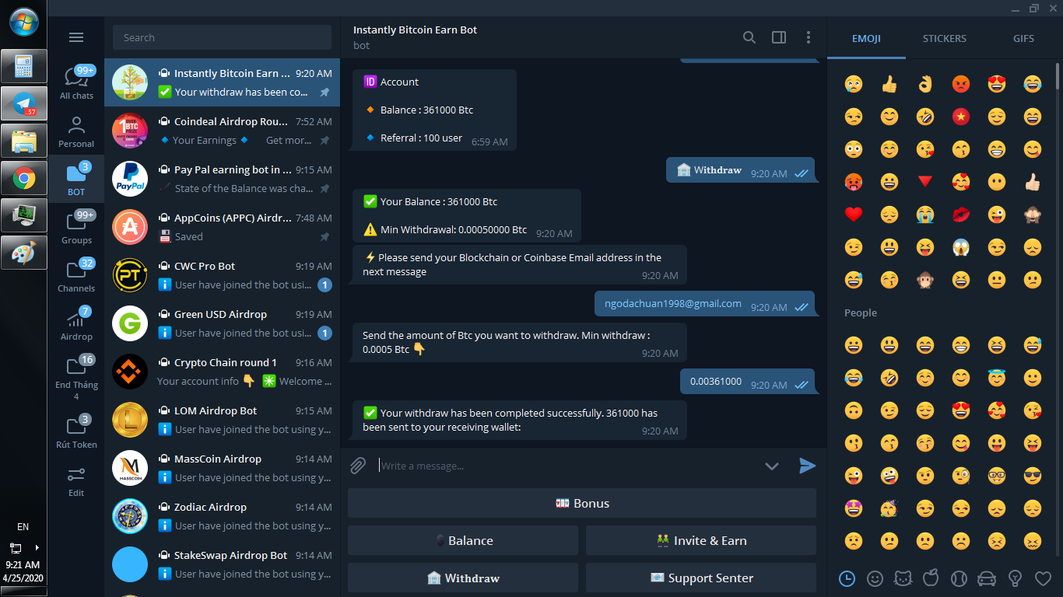The image size is (1063, 597).
Task: Click the Write a message input box
Action: click(x=568, y=466)
